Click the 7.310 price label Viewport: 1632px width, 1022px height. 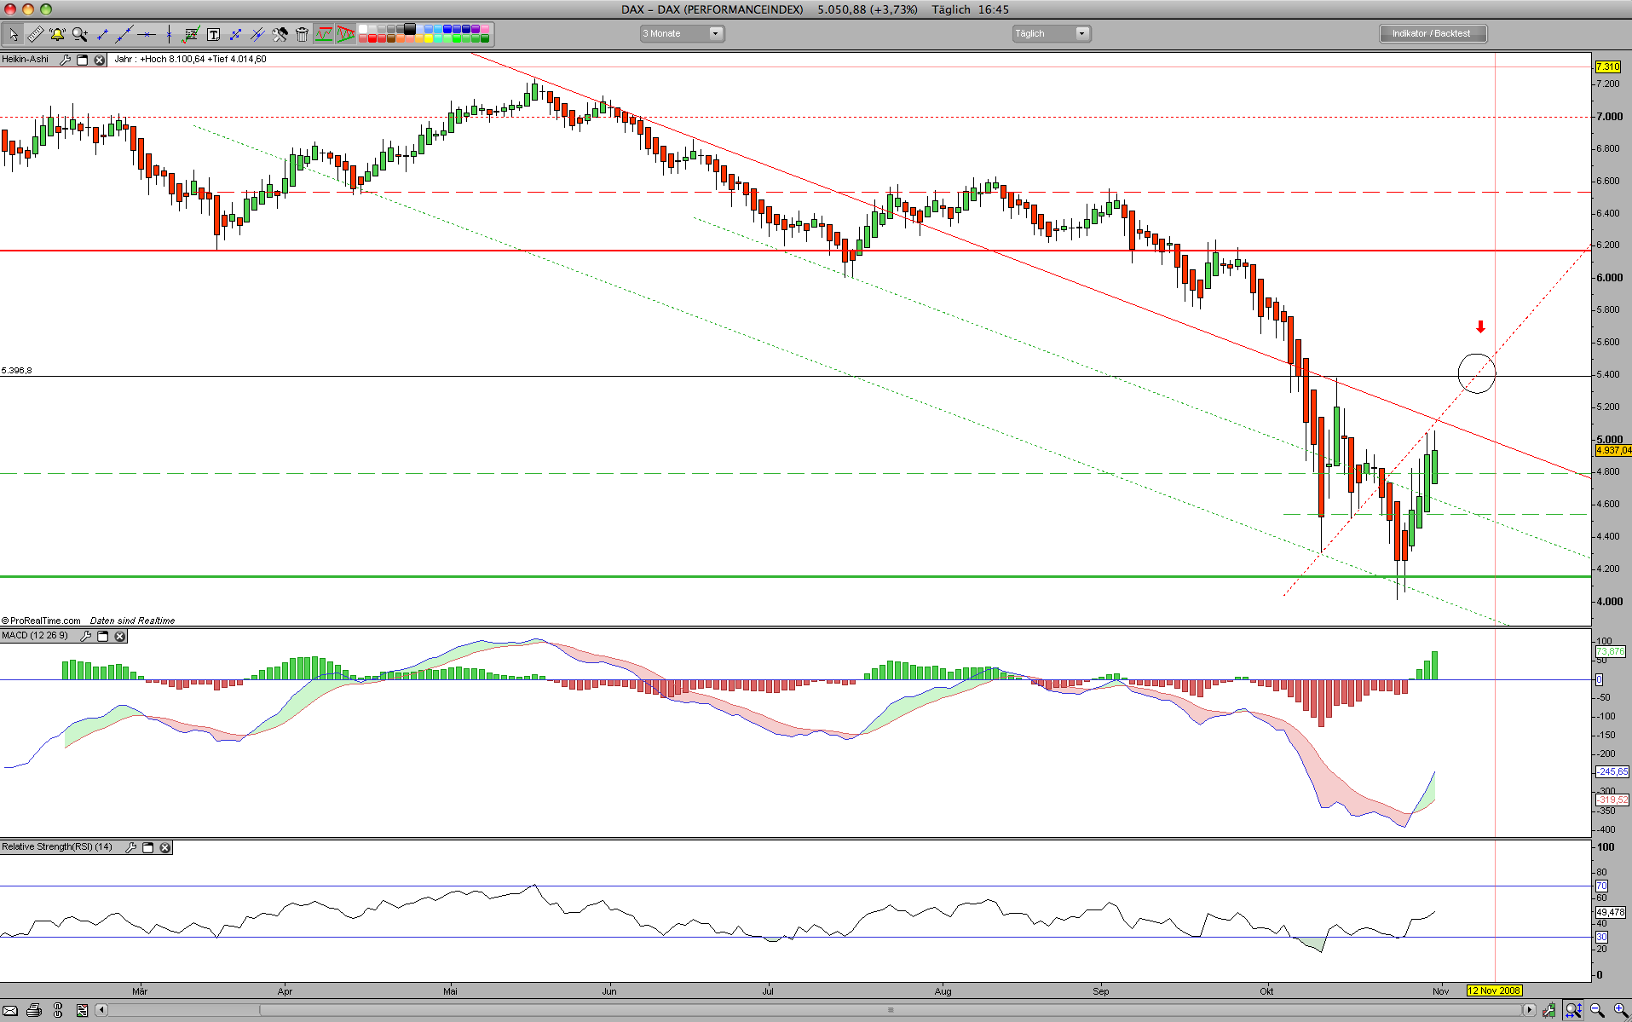coord(1608,66)
